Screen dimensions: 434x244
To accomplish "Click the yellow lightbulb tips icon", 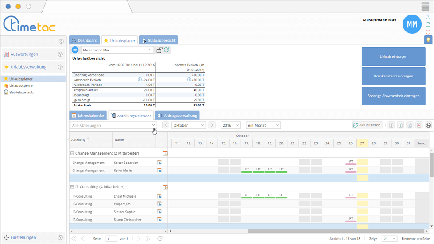I will click(428, 40).
